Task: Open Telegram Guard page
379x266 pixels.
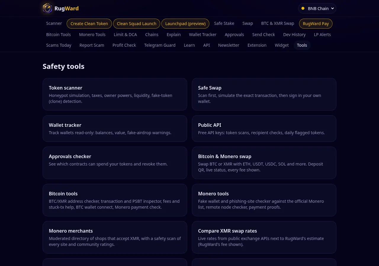Action: [160, 45]
